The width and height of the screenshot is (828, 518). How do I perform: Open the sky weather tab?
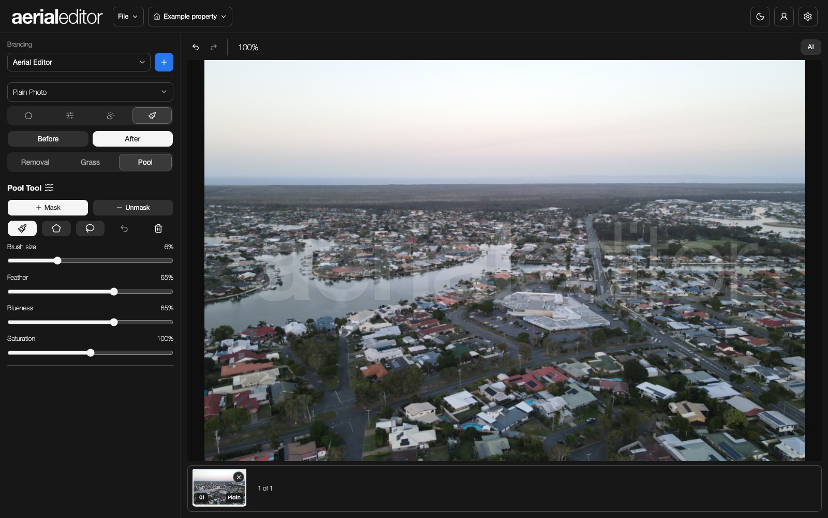click(x=111, y=116)
